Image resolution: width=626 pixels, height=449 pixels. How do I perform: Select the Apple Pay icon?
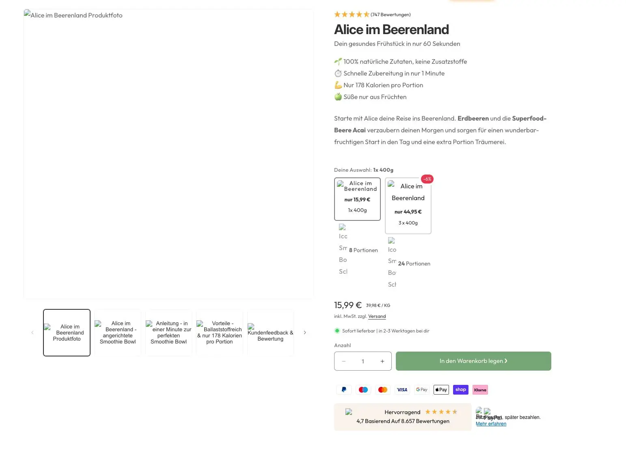441,389
